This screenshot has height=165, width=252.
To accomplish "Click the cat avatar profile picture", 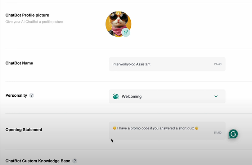I will [118, 24].
